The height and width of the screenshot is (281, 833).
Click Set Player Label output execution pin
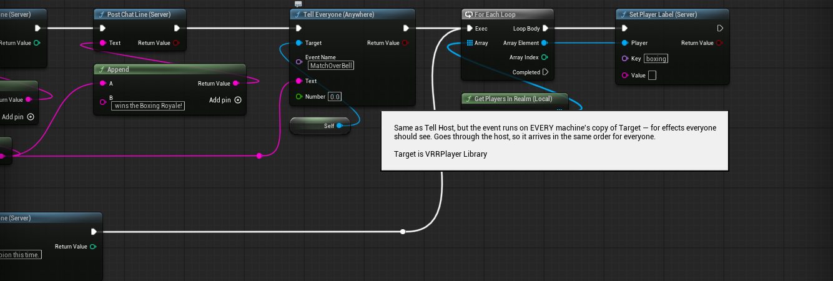point(719,28)
